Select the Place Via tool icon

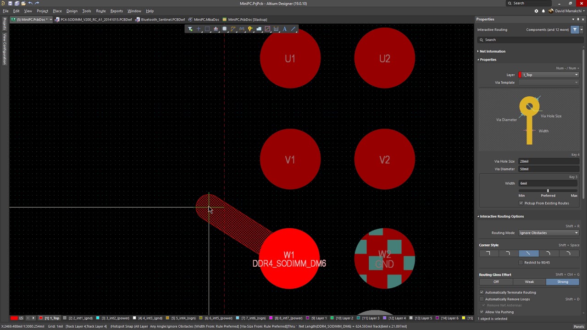coord(250,29)
